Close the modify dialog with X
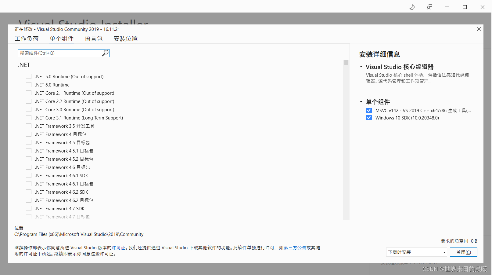This screenshot has width=492, height=275. tap(479, 29)
